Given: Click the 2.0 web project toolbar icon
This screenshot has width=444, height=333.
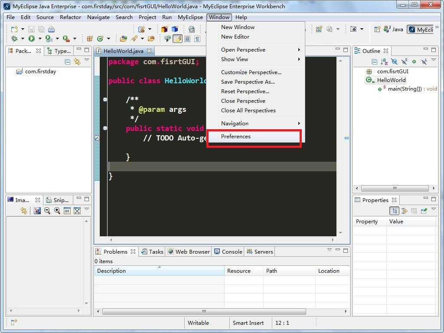Looking at the screenshot, I should (x=192, y=29).
